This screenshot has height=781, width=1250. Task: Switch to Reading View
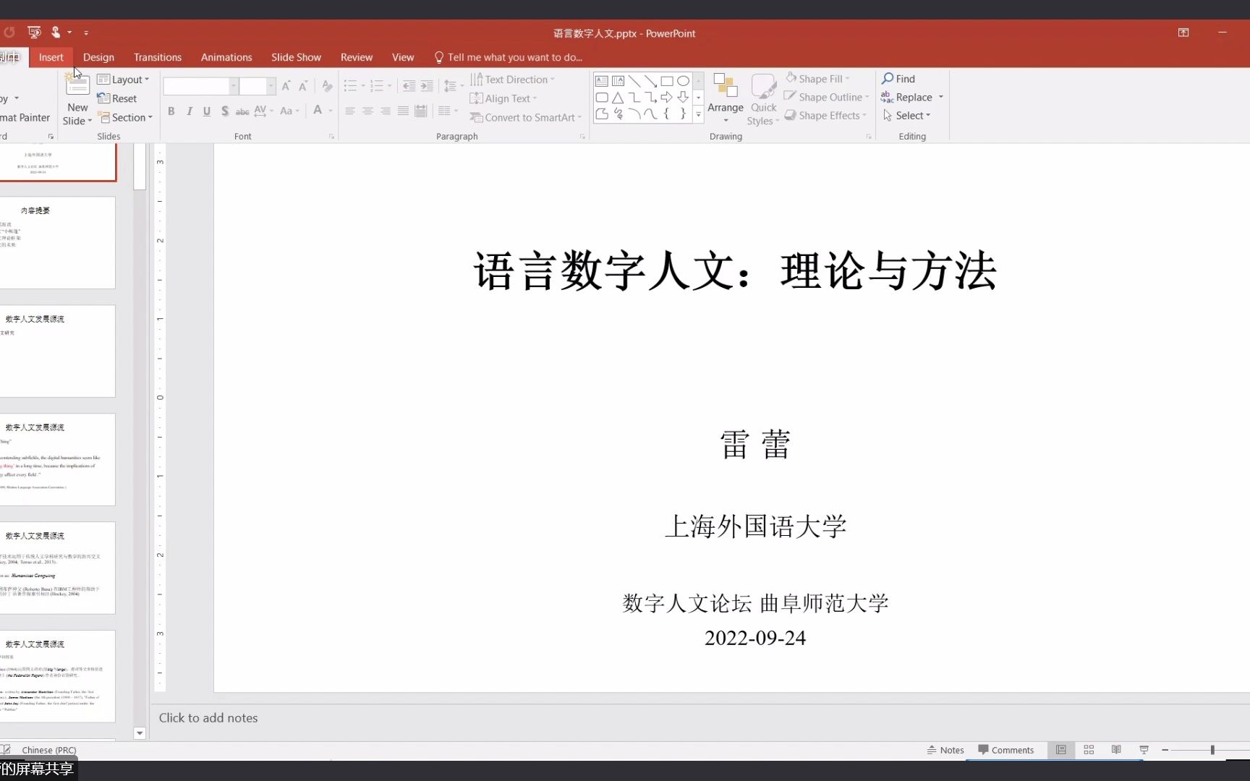[1116, 750]
